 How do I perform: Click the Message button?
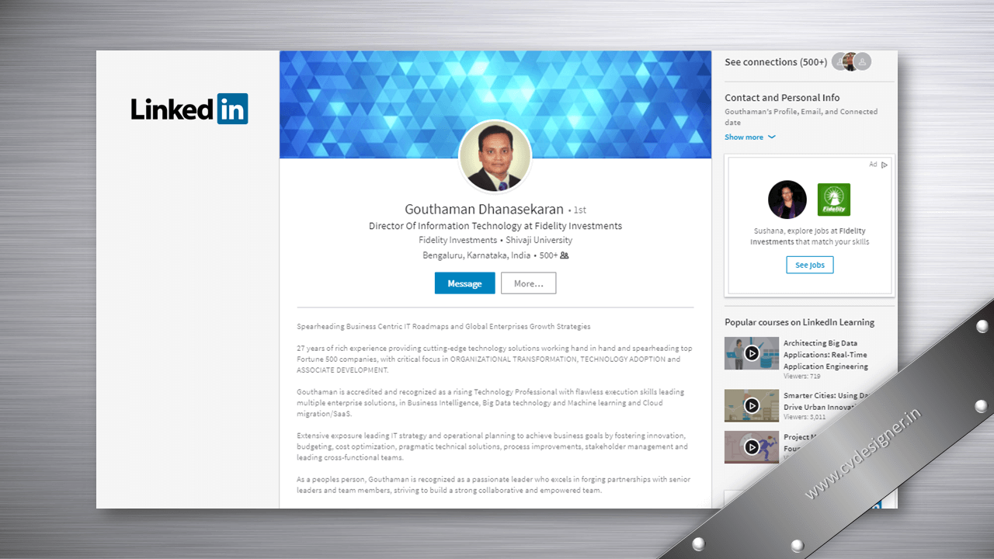[x=464, y=283]
